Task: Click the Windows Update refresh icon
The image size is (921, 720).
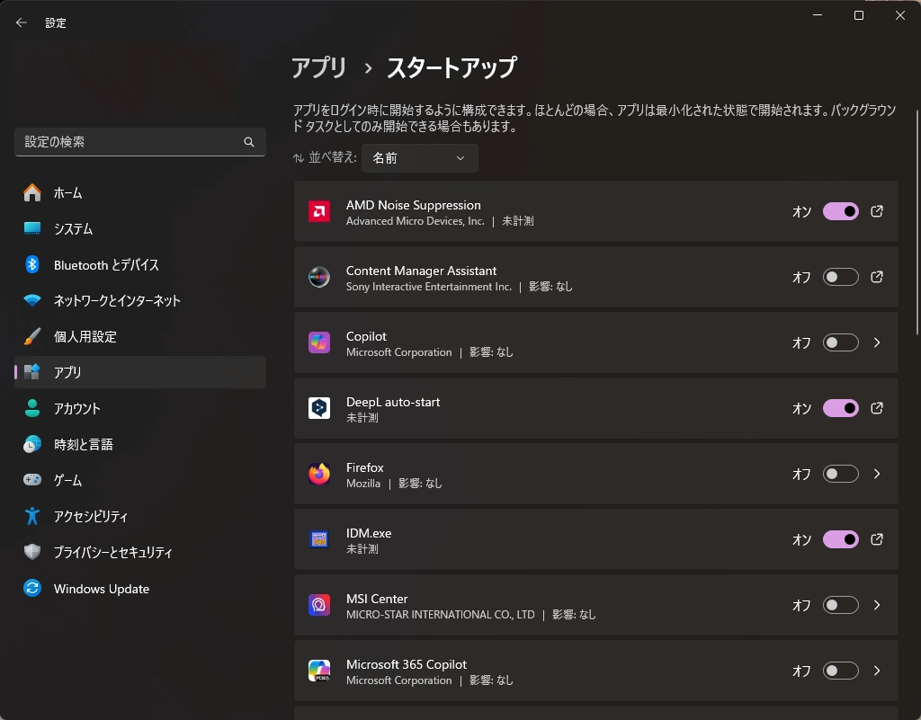Action: click(x=32, y=588)
